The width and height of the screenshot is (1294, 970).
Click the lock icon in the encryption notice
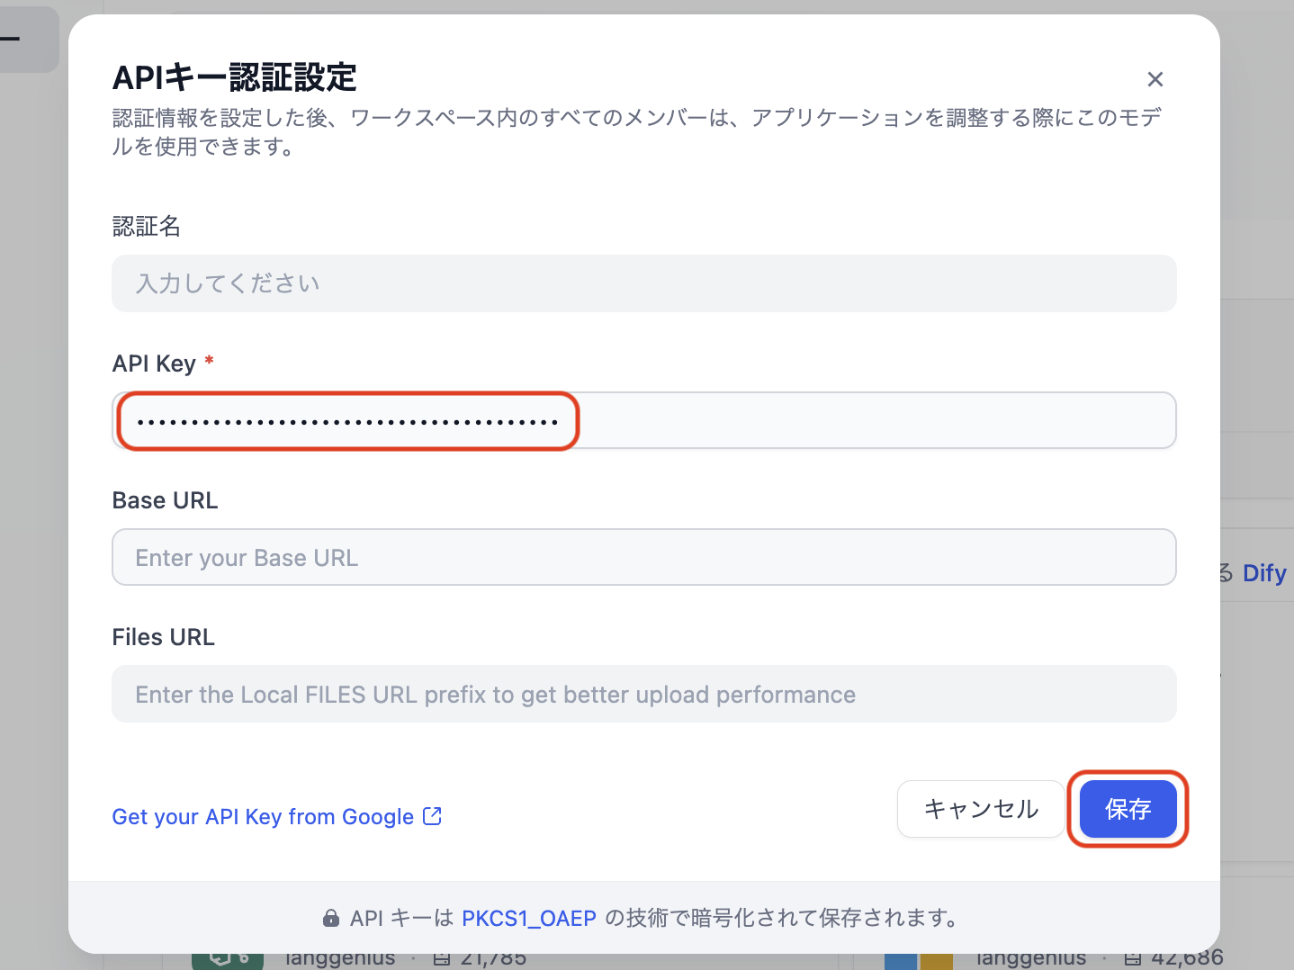pos(331,918)
